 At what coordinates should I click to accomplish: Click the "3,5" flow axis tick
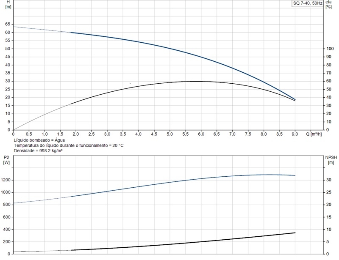(123, 134)
